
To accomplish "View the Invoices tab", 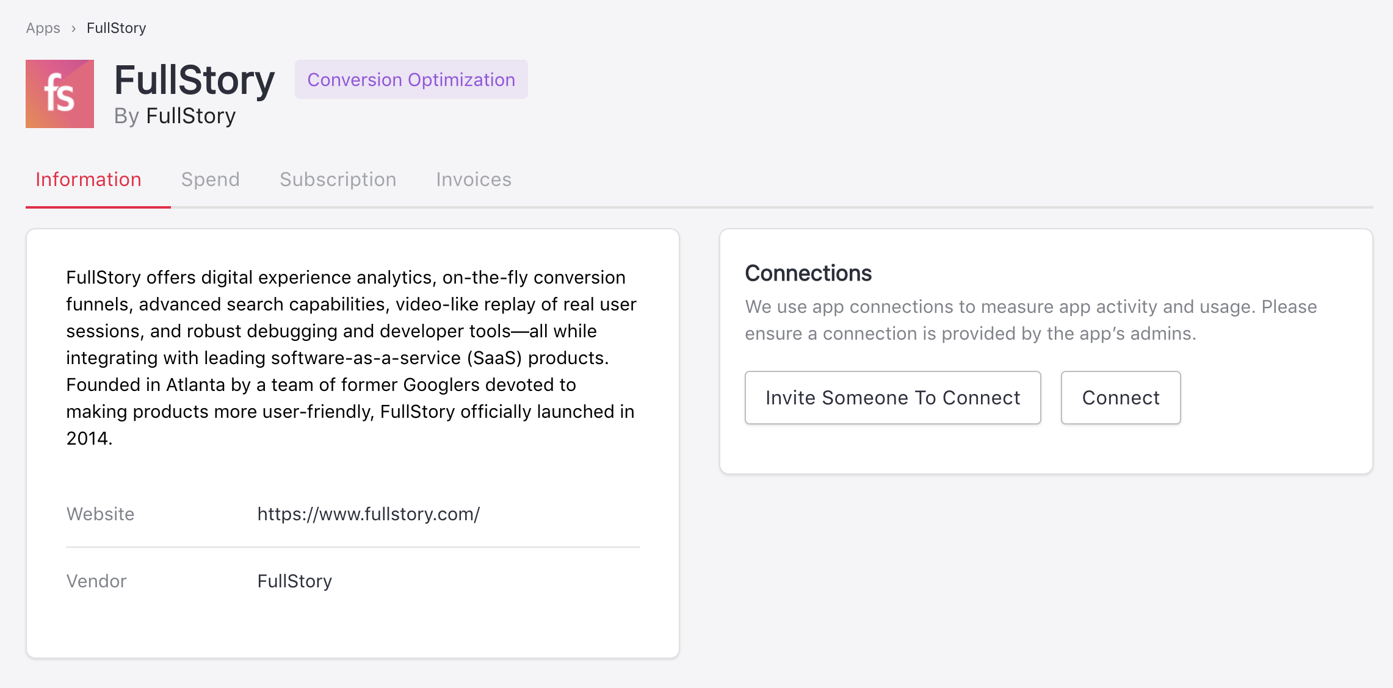I will click(473, 179).
